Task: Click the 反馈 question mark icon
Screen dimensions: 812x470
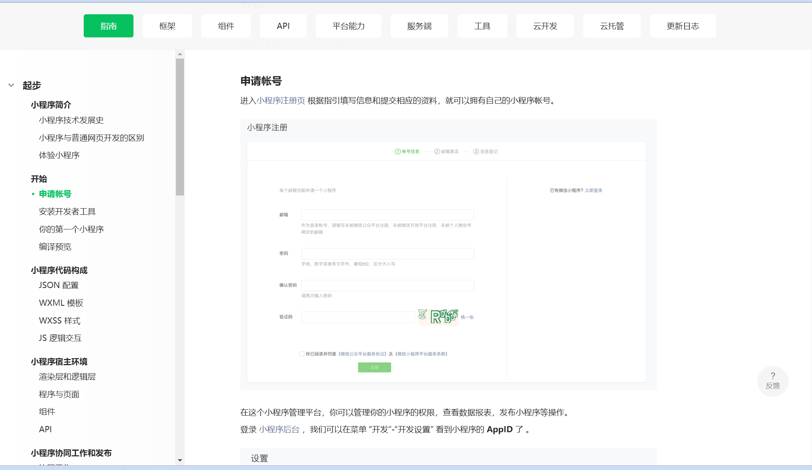Action: pyautogui.click(x=773, y=376)
